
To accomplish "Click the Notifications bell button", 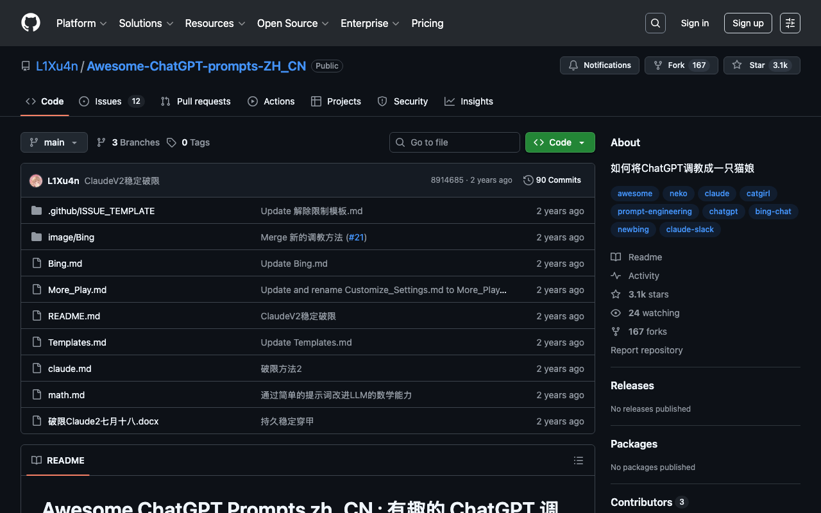I will tap(599, 65).
